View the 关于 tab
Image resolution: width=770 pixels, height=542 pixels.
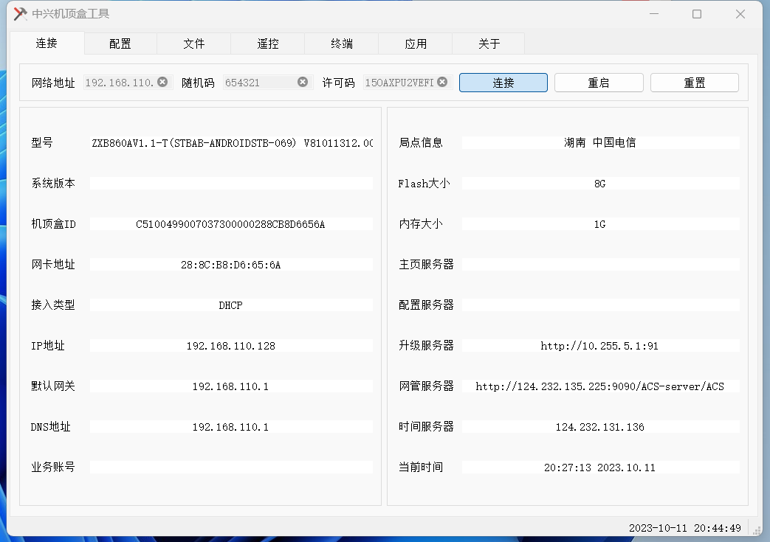(x=488, y=44)
